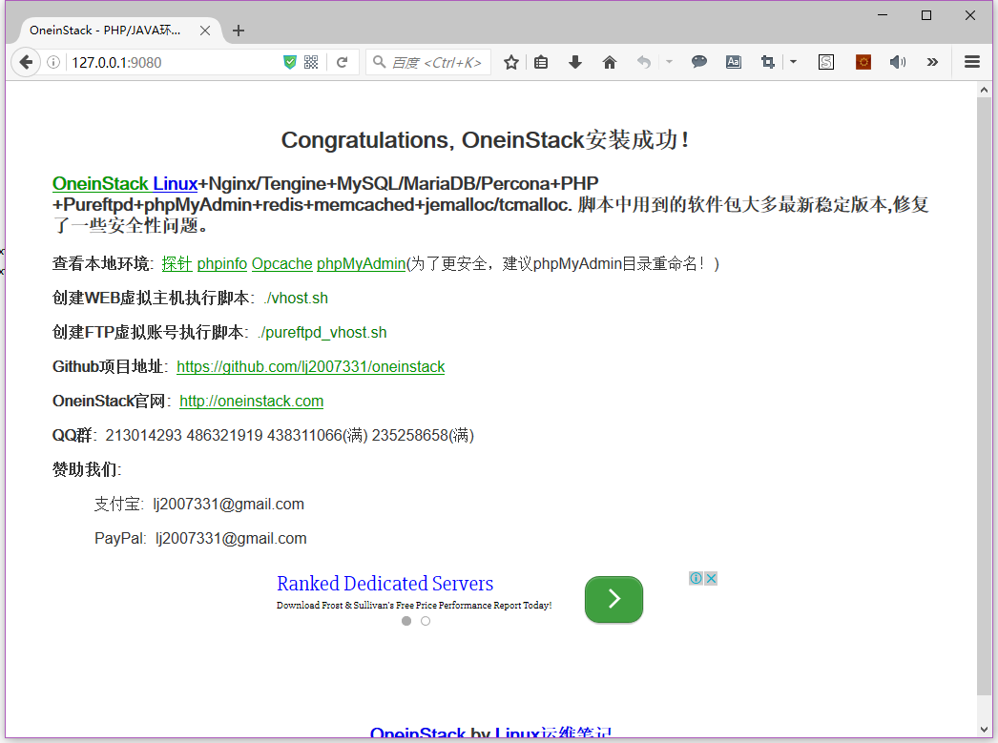998x743 pixels.
Task: Open the Opcache link
Action: tap(282, 263)
